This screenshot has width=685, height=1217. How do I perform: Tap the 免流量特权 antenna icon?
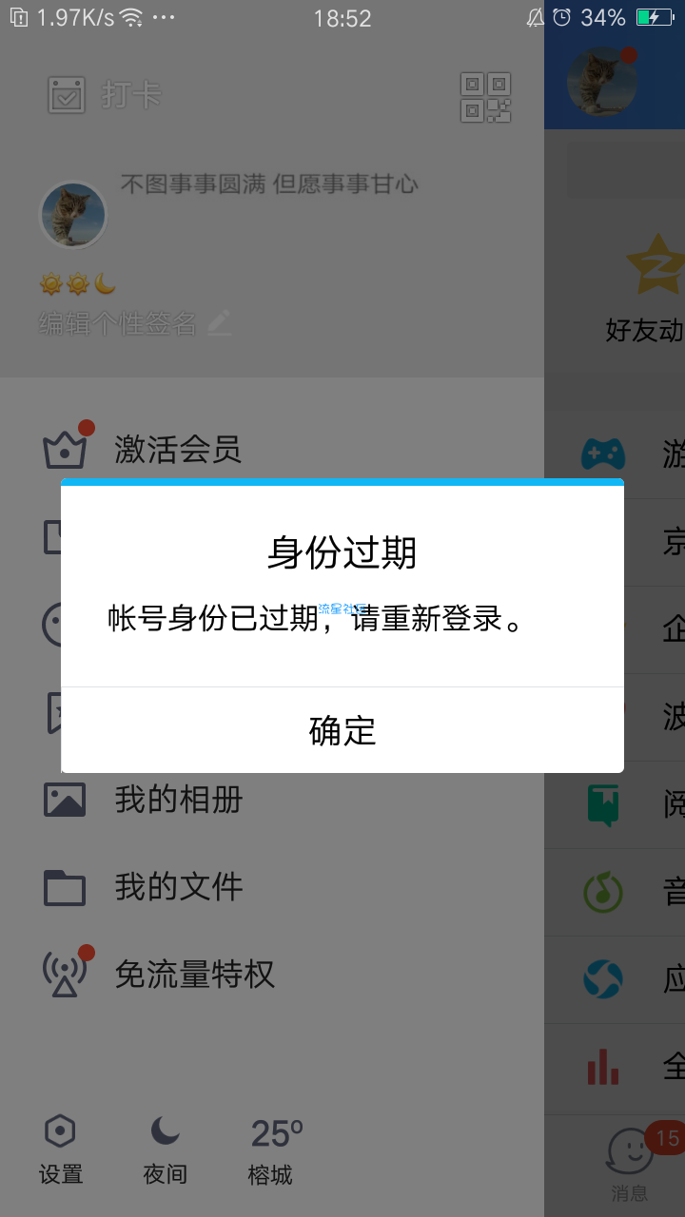(65, 974)
